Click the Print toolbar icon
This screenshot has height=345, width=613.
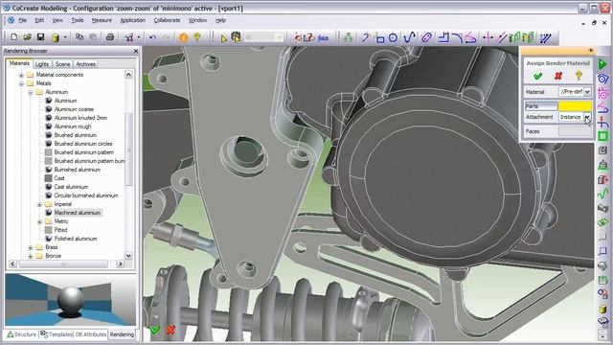point(110,37)
